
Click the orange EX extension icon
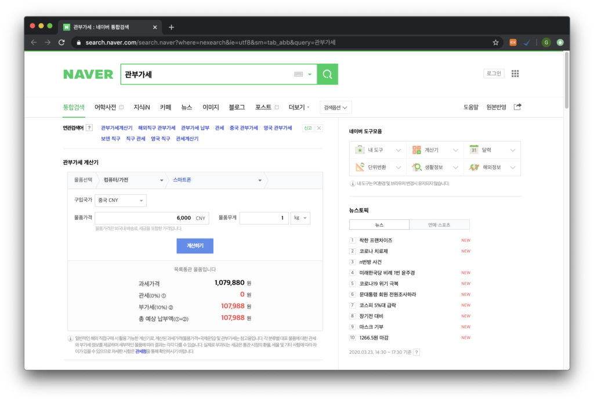(x=513, y=42)
